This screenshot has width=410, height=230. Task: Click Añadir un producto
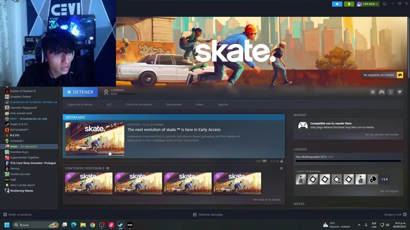(17, 215)
